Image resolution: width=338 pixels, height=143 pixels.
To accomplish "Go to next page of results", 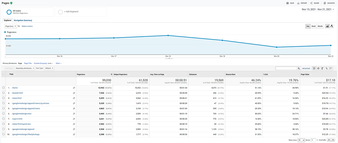I will point(334,140).
